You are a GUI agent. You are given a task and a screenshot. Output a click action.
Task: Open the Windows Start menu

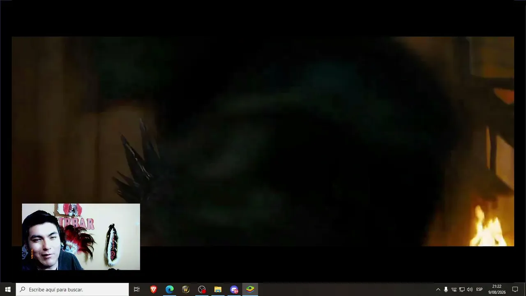click(x=8, y=289)
